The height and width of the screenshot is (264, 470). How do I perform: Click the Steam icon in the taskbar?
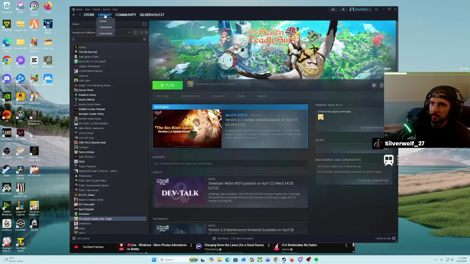coord(284,260)
